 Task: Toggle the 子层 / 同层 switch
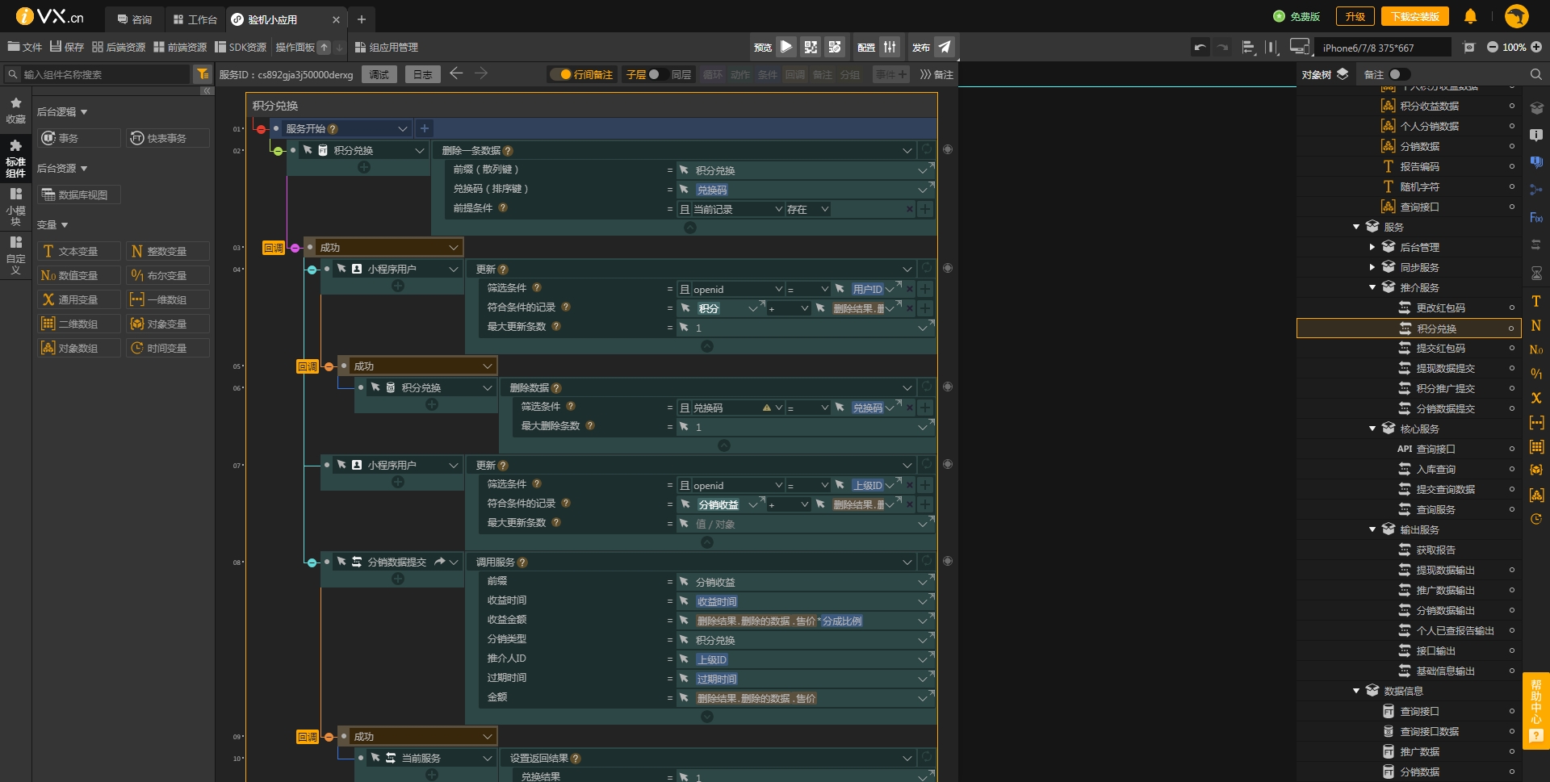coord(659,74)
